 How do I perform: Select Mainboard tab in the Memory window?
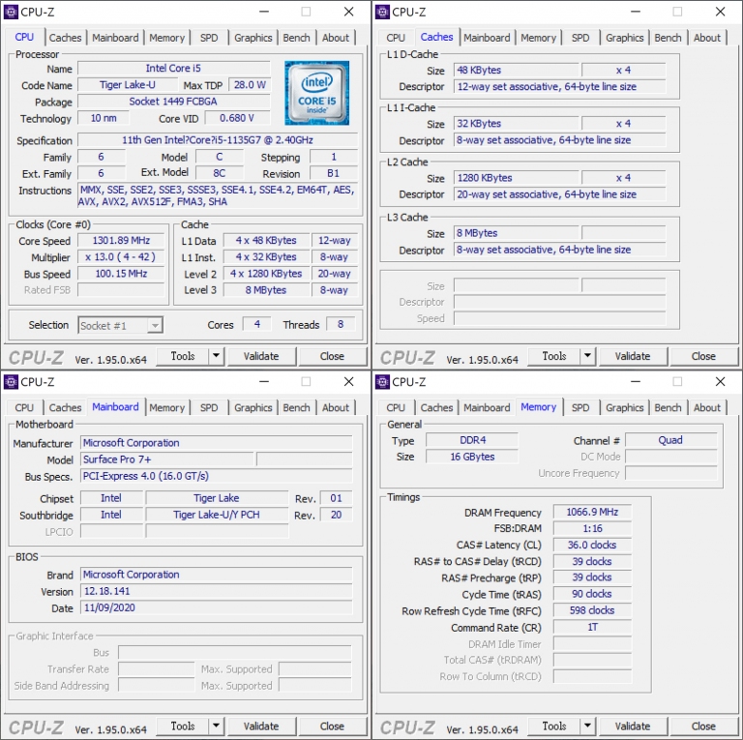click(487, 407)
